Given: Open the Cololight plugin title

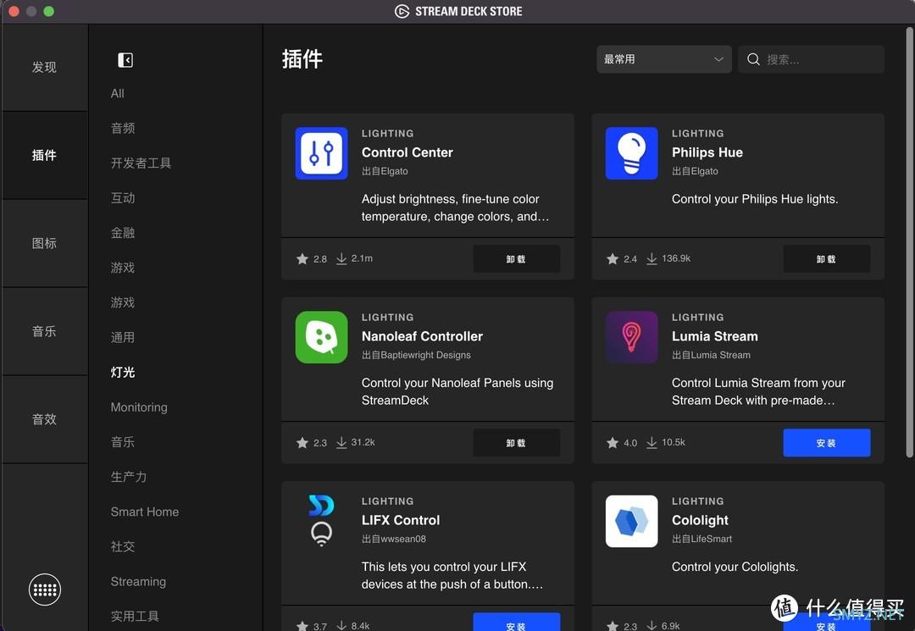Looking at the screenshot, I should (700, 520).
